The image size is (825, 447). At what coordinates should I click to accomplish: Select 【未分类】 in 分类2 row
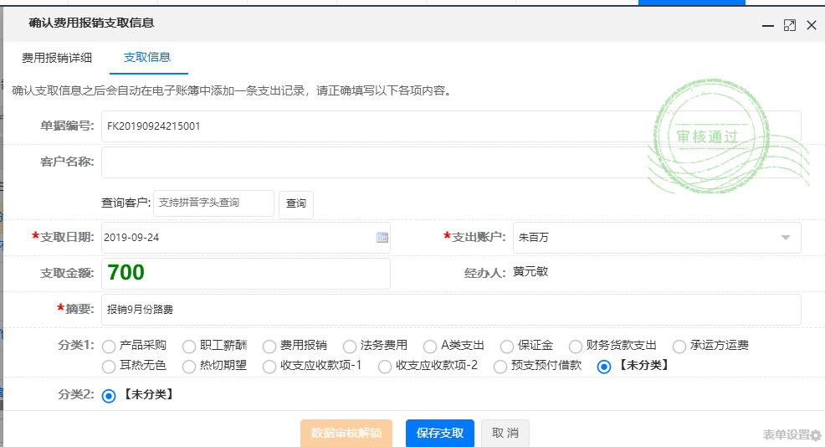[109, 396]
